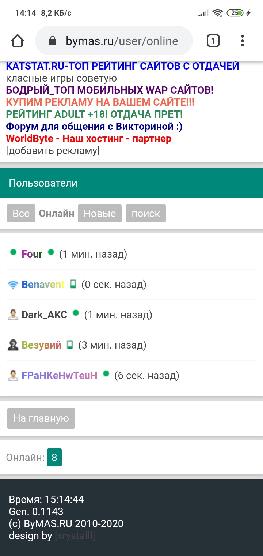Click the [добавить рекламу] link
Screen dimensions: 263x556
pos(53,151)
